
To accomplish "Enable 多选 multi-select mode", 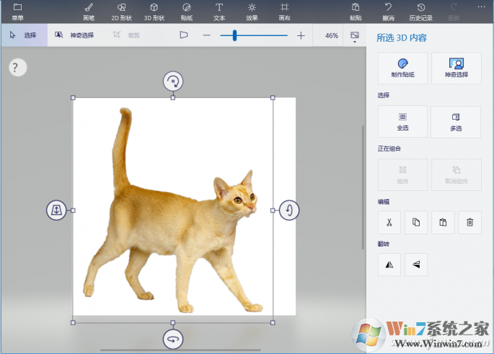I will 456,121.
